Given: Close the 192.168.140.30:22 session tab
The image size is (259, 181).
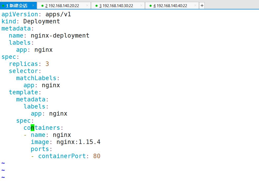Looking at the screenshot, I should (x=141, y=5).
